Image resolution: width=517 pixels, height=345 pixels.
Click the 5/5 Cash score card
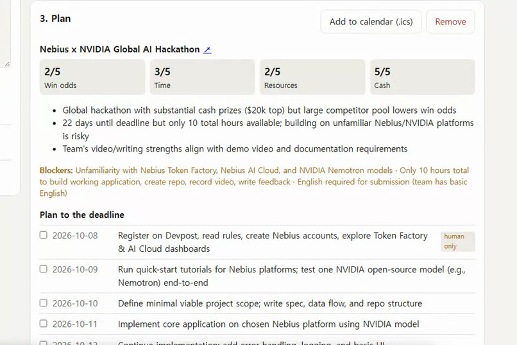click(422, 77)
